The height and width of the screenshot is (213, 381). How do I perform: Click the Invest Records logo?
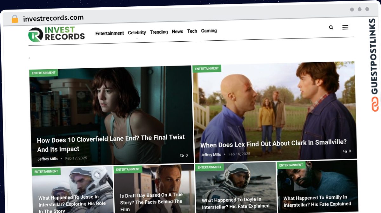(x=57, y=34)
